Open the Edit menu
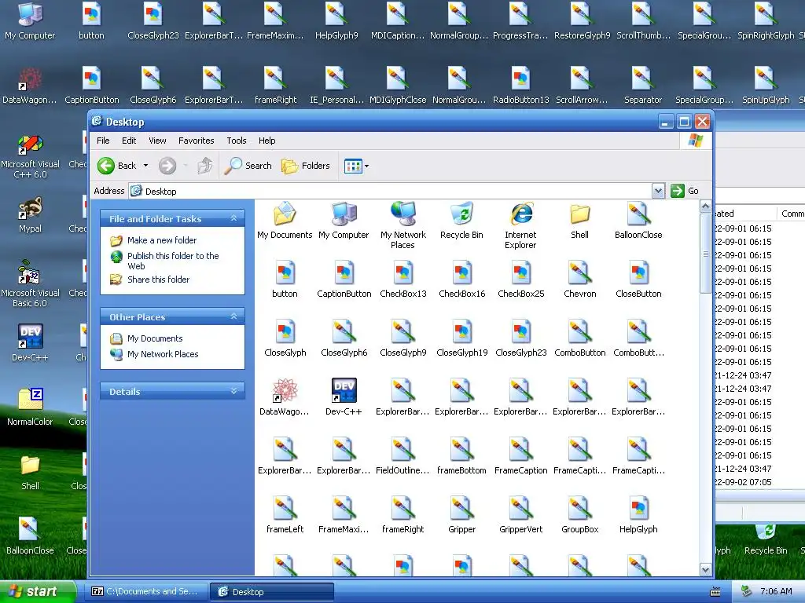The height and width of the screenshot is (603, 805). pos(129,141)
